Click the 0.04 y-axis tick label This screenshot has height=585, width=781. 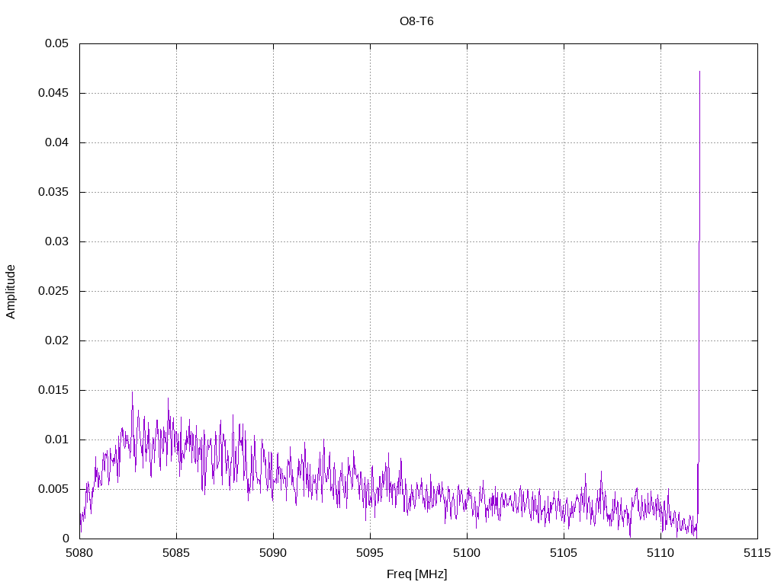[x=56, y=142]
